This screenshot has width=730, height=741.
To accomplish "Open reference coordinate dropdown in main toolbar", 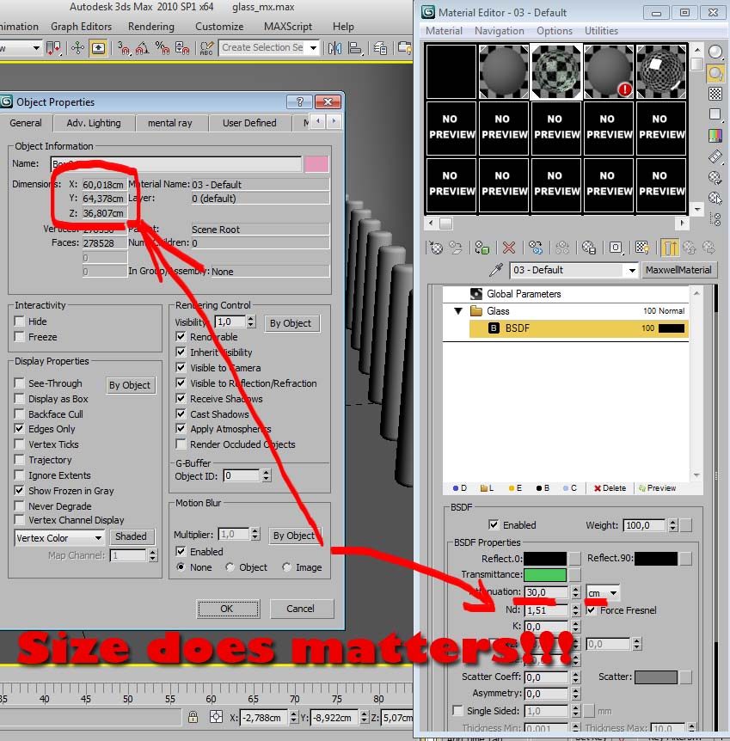I will point(36,48).
